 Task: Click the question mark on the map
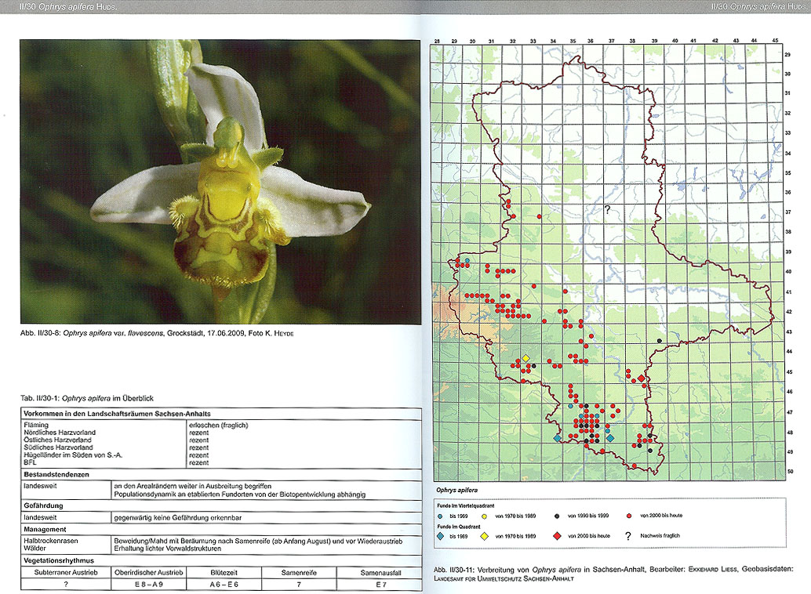[x=607, y=210]
